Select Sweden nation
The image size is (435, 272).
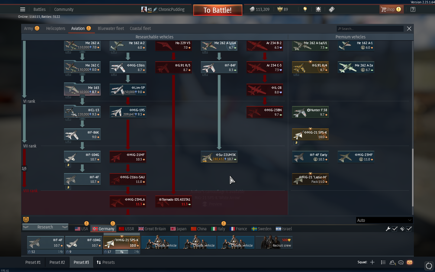[261, 229]
